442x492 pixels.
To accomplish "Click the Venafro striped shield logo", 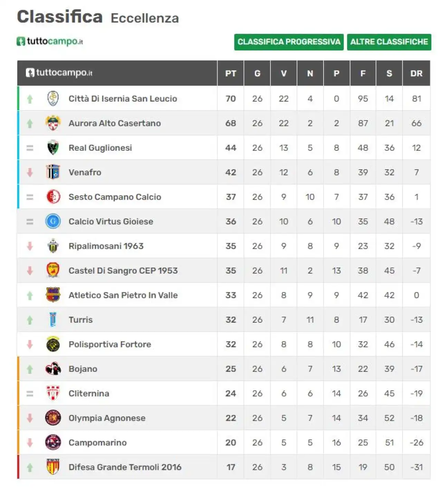I will tap(53, 172).
